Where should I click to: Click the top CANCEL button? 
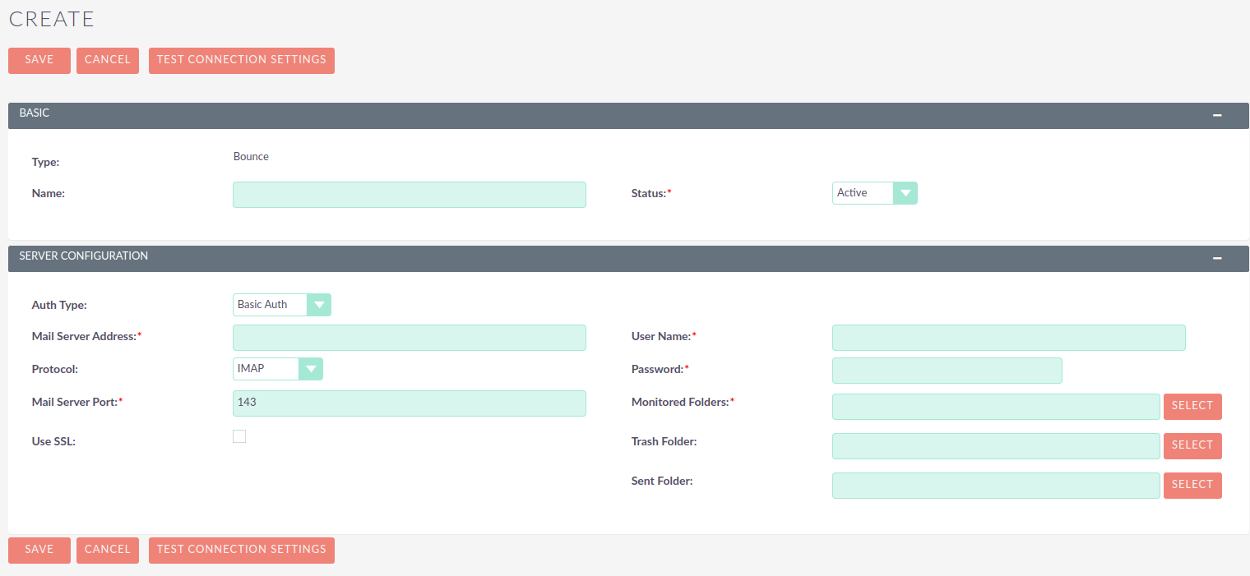pyautogui.click(x=107, y=60)
